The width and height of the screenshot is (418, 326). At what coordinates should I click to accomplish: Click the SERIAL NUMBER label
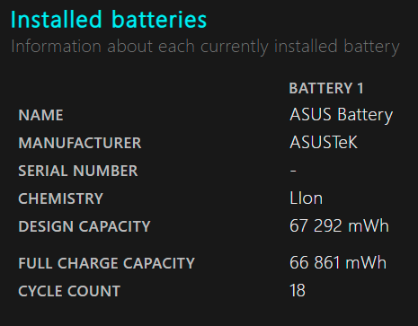pyautogui.click(x=78, y=171)
